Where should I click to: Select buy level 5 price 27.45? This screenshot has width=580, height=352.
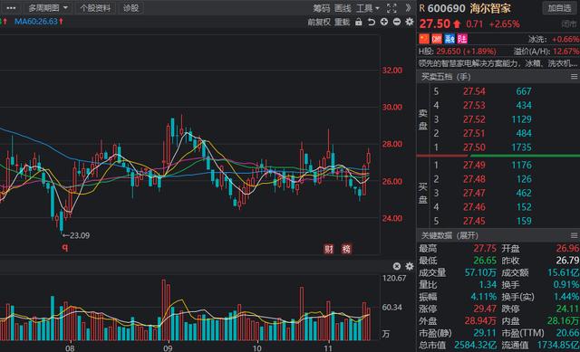click(x=474, y=221)
